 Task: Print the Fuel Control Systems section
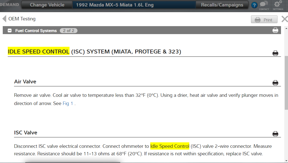click(275, 30)
